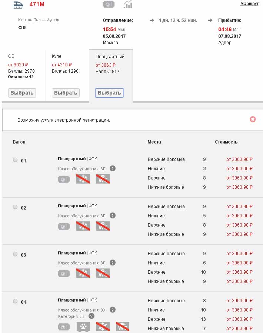The width and height of the screenshot is (263, 333).
Task: Open service class help for wagon 01
Action: pos(113,168)
